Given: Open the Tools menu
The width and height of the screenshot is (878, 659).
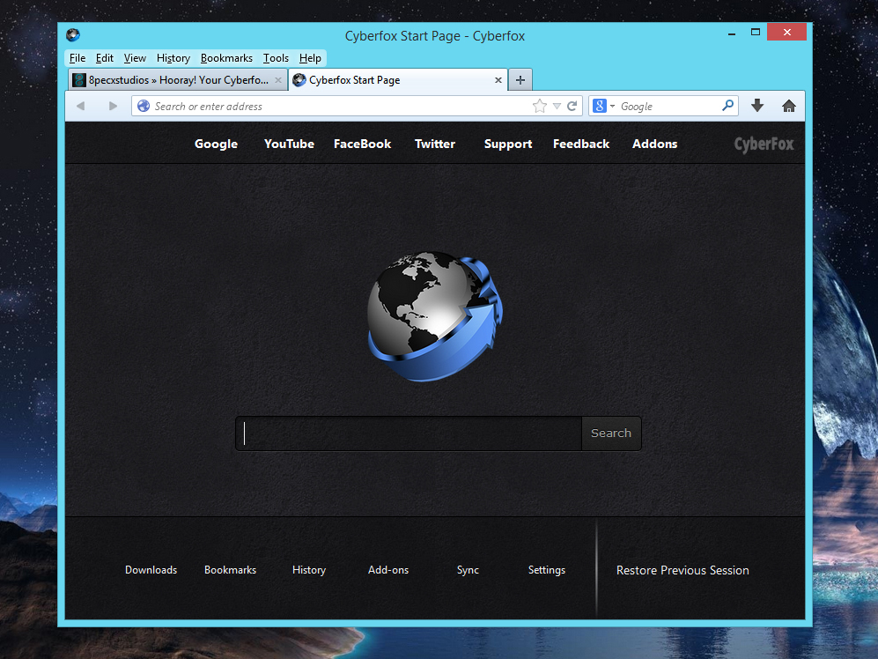Looking at the screenshot, I should 276,58.
